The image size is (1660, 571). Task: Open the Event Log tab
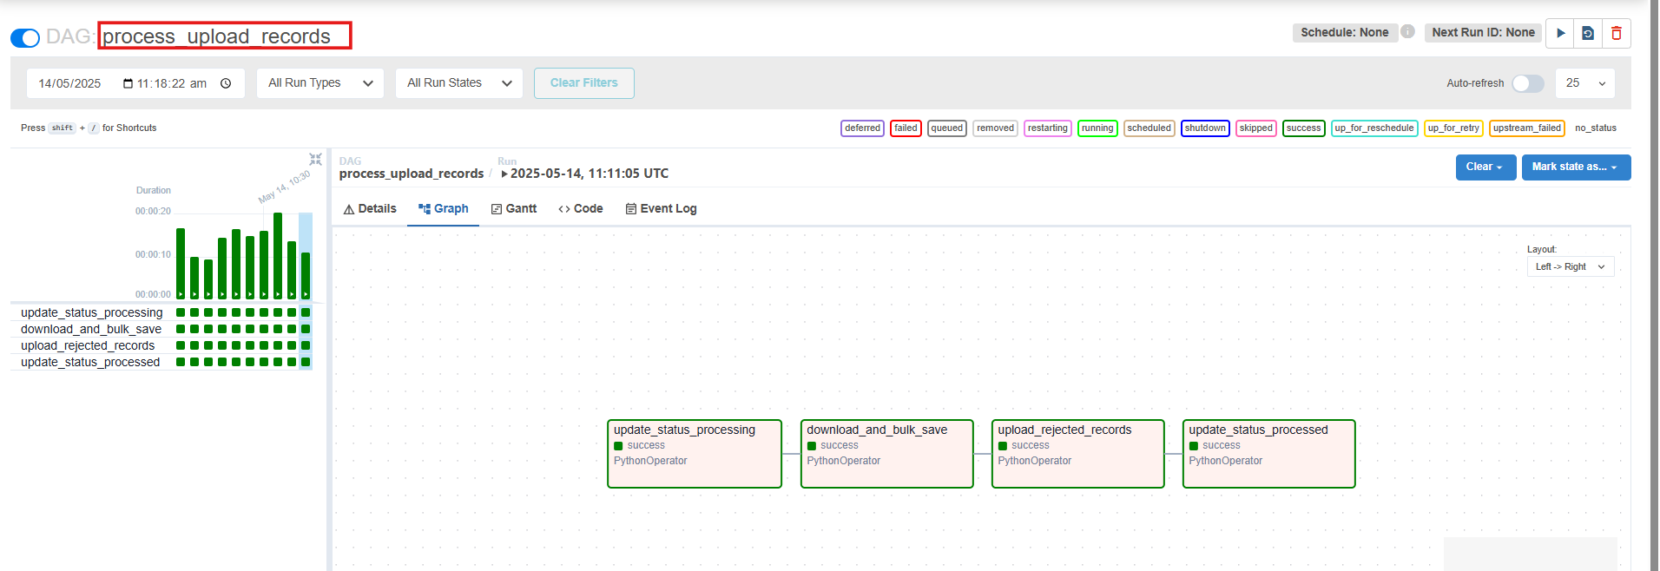point(661,209)
